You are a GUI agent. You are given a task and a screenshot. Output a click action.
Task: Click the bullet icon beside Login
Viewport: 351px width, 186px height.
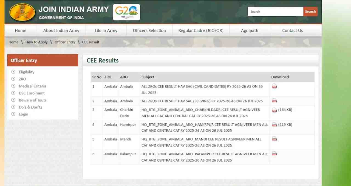[x=13, y=114]
